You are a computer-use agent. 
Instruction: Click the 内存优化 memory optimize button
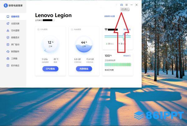pyautogui.click(x=84, y=69)
